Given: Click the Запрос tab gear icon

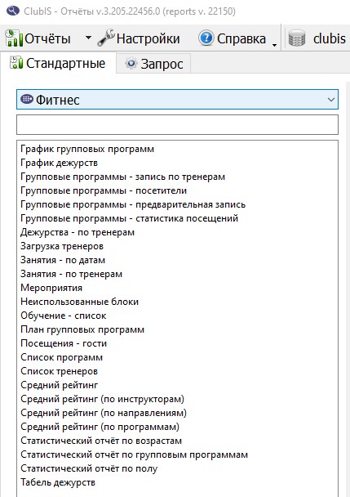Looking at the screenshot, I should click(x=131, y=63).
